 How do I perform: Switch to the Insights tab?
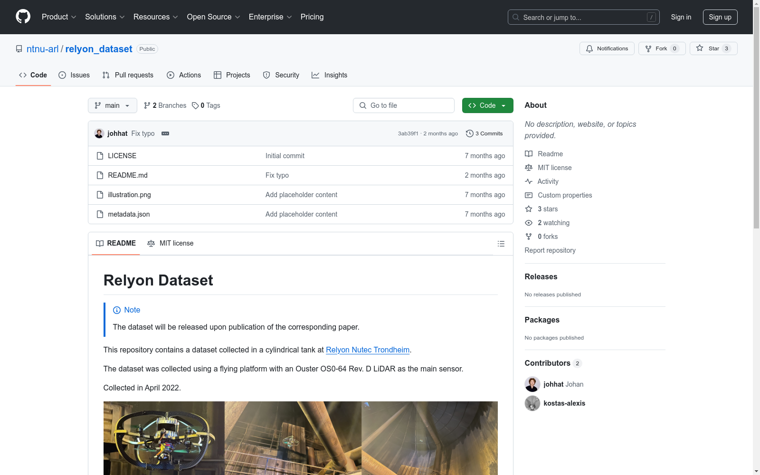point(330,75)
